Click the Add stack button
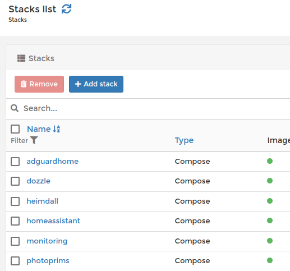This screenshot has width=290, height=271. (96, 84)
